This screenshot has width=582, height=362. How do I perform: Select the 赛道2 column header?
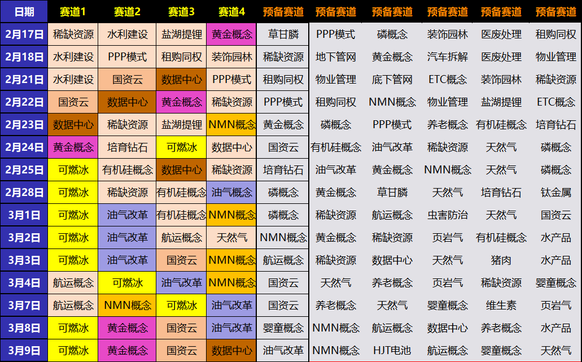(x=127, y=11)
